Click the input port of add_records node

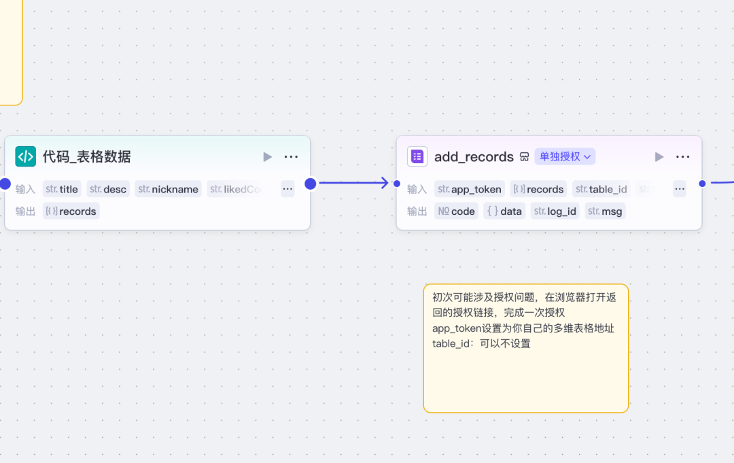(397, 184)
